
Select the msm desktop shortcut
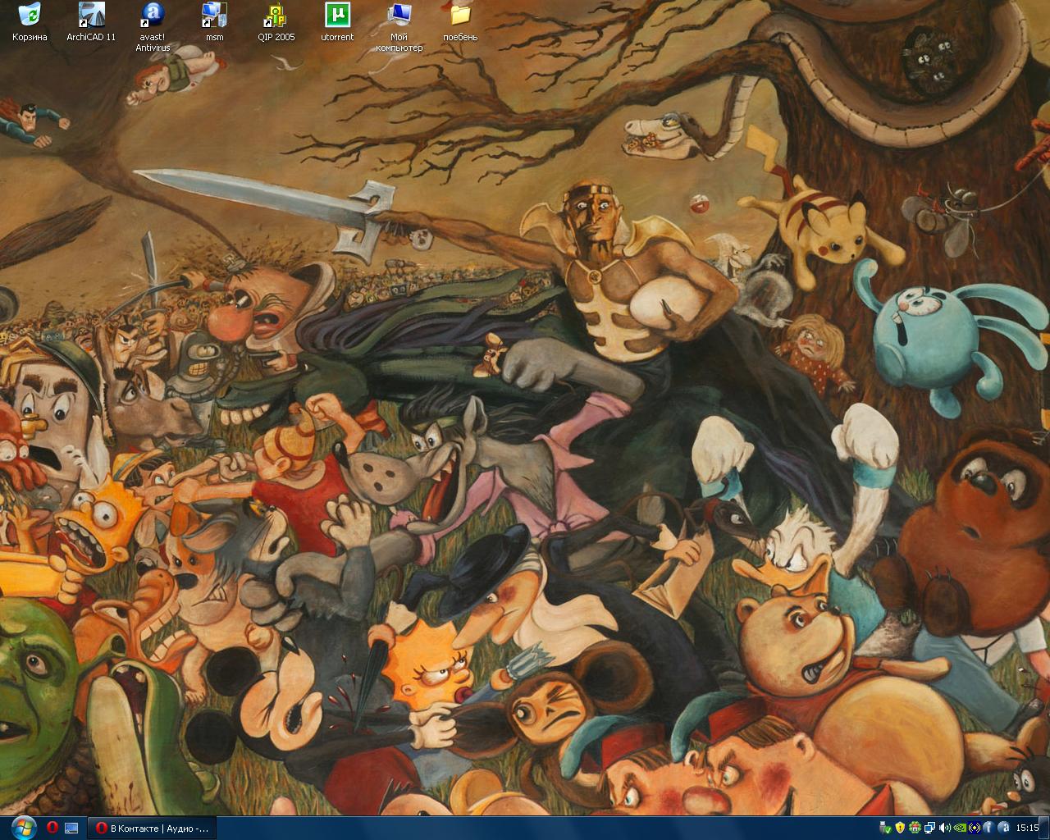(x=214, y=23)
